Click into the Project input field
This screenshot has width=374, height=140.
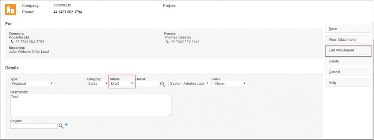pyautogui.click(x=34, y=126)
